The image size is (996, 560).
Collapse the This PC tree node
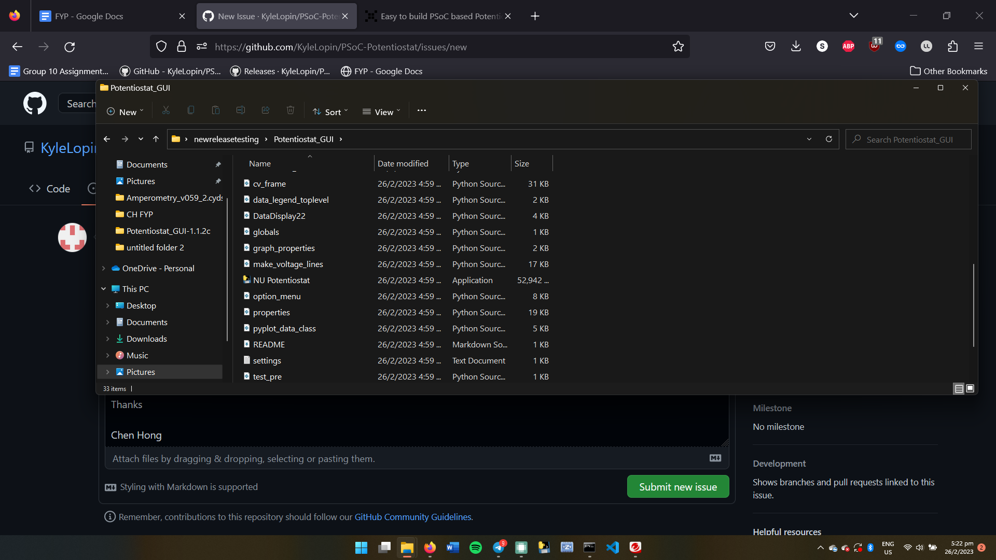[x=104, y=289]
